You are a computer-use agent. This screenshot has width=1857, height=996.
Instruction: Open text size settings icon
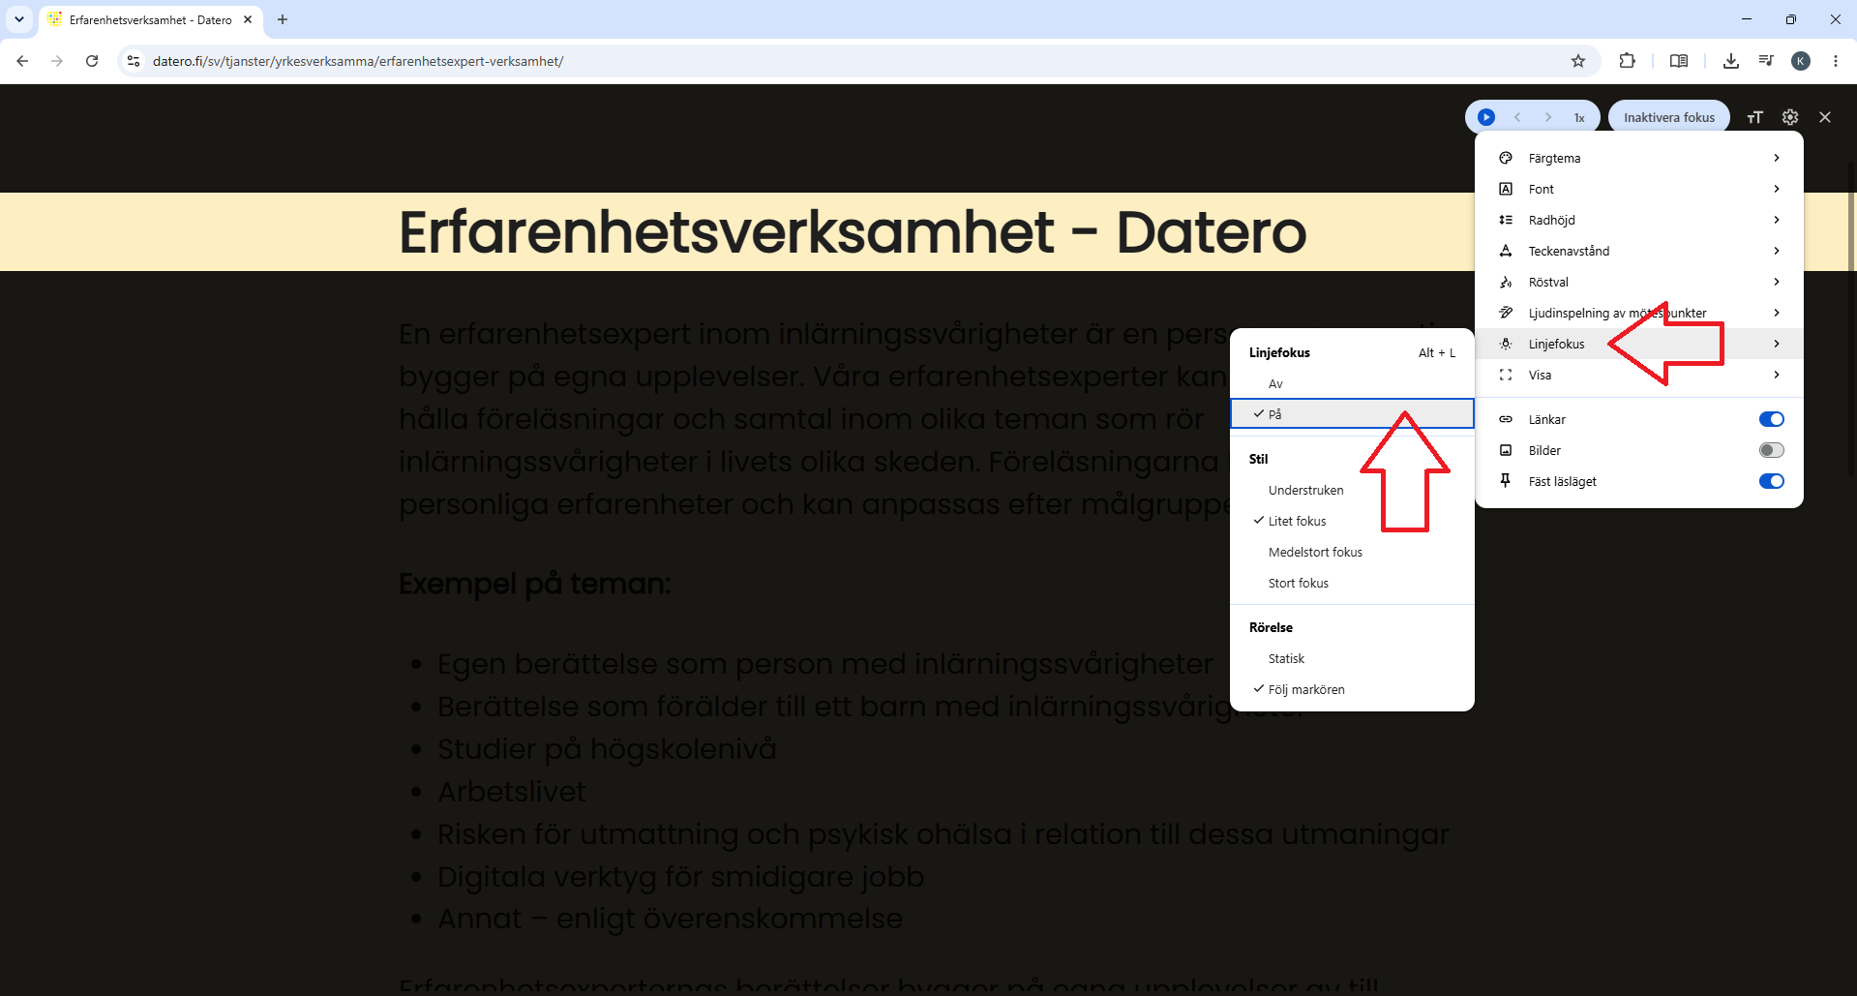click(x=1754, y=117)
